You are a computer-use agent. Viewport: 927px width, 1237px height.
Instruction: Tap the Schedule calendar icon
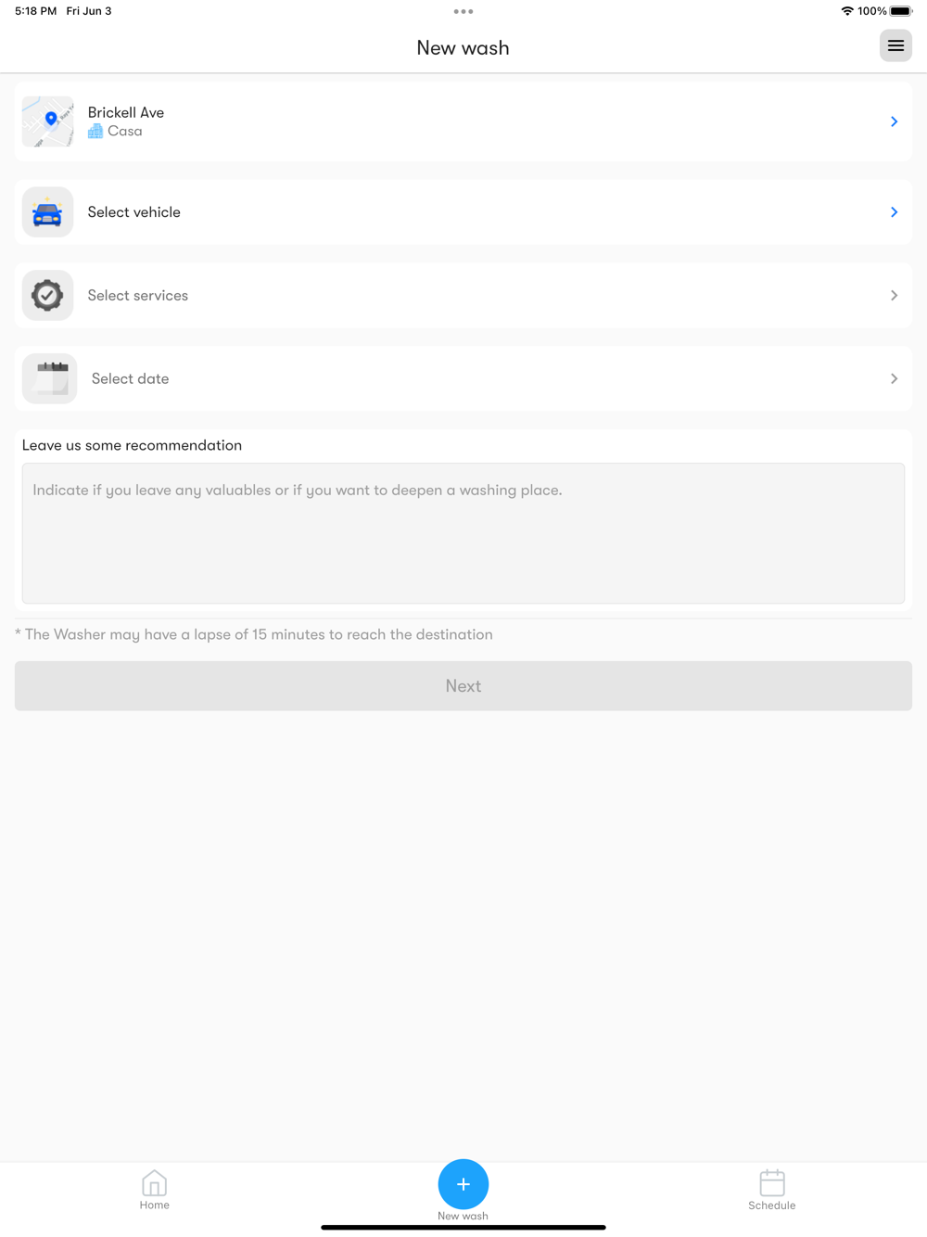click(x=772, y=1183)
